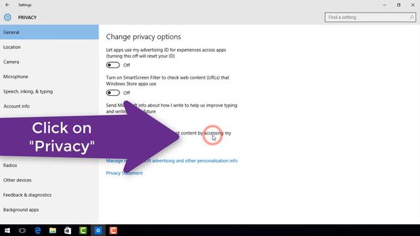Open Speech, inking, & typing settings
This screenshot has height=236, width=420.
pos(49,91)
